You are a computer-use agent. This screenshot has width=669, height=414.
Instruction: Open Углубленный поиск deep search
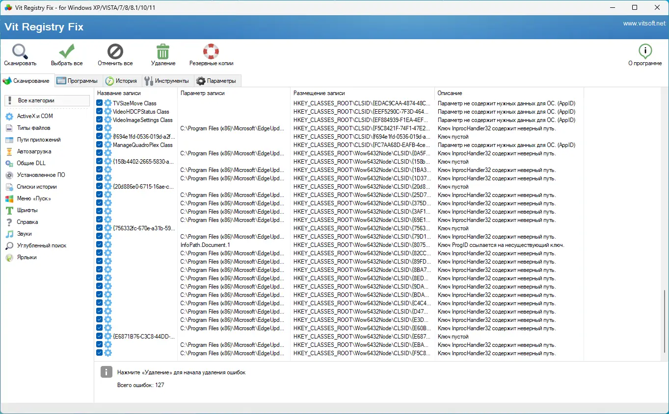[42, 245]
